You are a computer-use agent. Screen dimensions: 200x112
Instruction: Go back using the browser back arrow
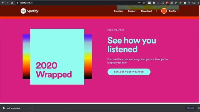[3, 3]
